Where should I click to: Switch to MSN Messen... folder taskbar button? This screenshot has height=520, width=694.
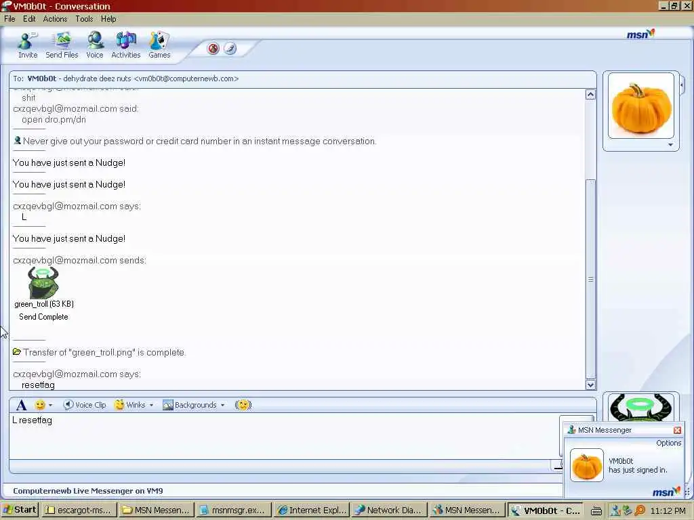tap(157, 510)
